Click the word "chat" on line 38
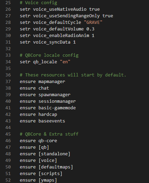Screen dimensions: 149x183 44,88
